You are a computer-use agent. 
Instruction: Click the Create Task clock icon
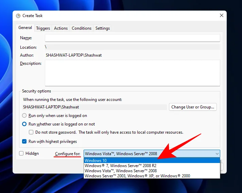click(x=18, y=16)
